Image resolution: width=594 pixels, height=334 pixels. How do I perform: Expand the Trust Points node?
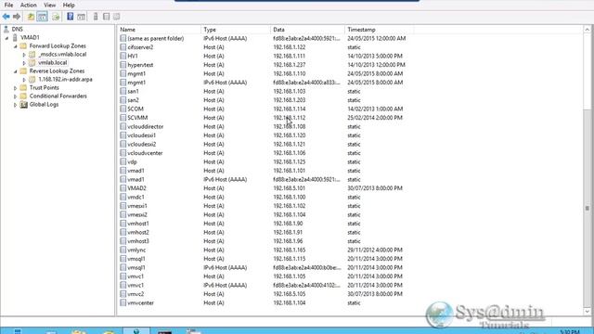point(16,88)
